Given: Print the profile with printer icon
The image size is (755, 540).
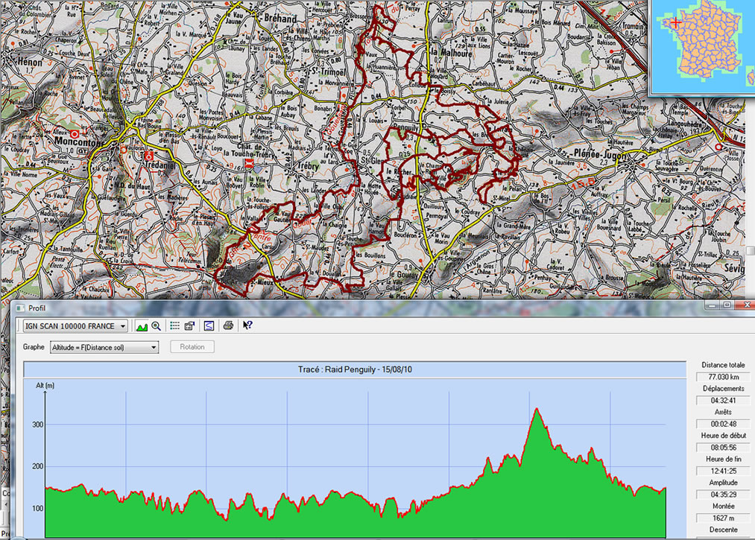Looking at the screenshot, I should [229, 325].
